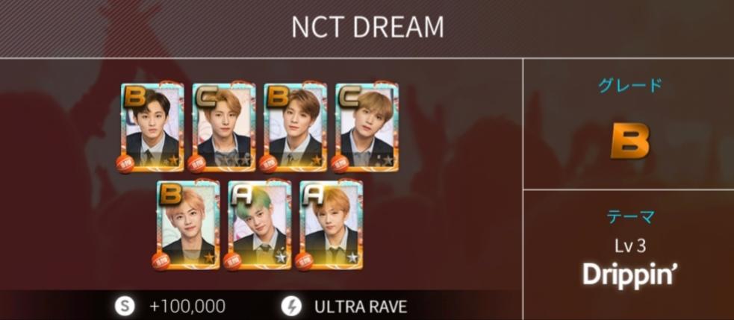The height and width of the screenshot is (320, 734).
Task: Click the silver star on the last A-grade card
Action: [352, 257]
